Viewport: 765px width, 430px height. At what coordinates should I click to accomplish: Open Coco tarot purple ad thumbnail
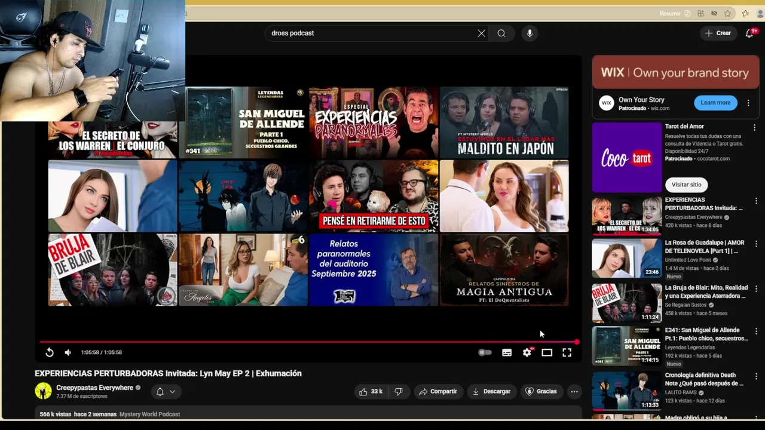pos(627,158)
